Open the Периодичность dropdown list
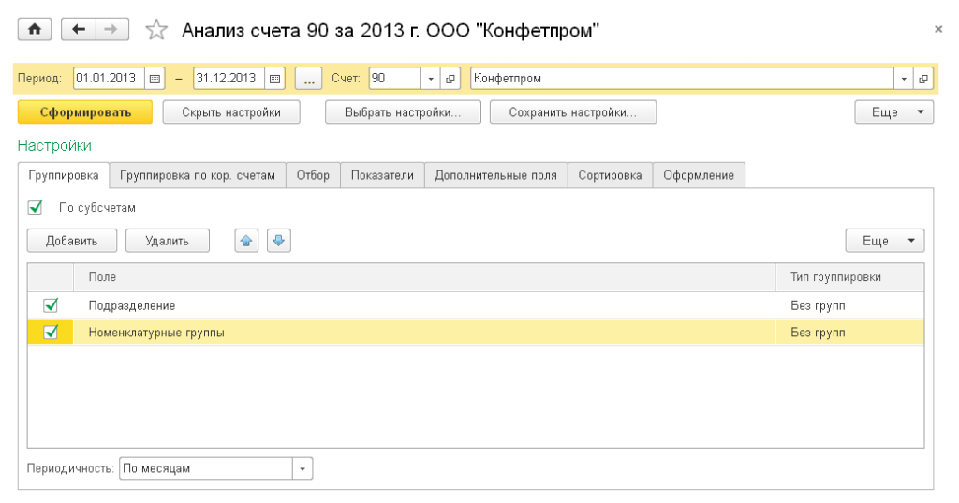This screenshot has height=503, width=959. click(302, 468)
